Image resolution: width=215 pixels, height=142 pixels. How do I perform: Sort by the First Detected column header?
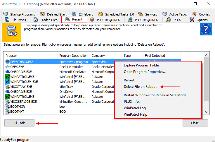coord(162,56)
